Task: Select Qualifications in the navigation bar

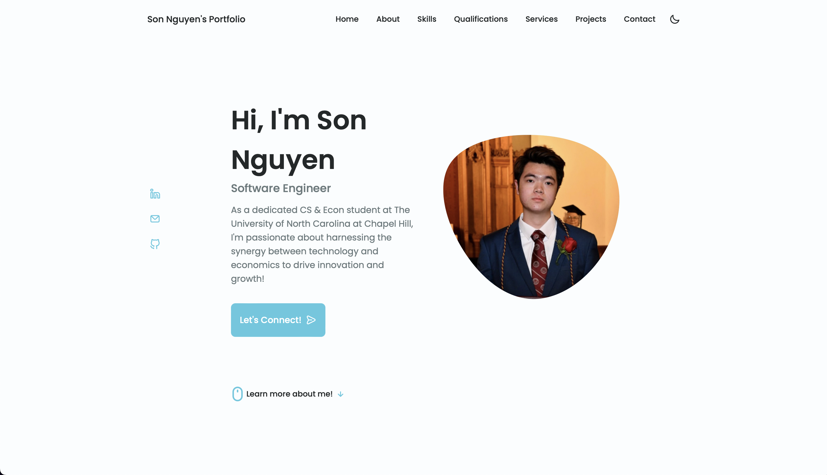Action: pyautogui.click(x=481, y=19)
